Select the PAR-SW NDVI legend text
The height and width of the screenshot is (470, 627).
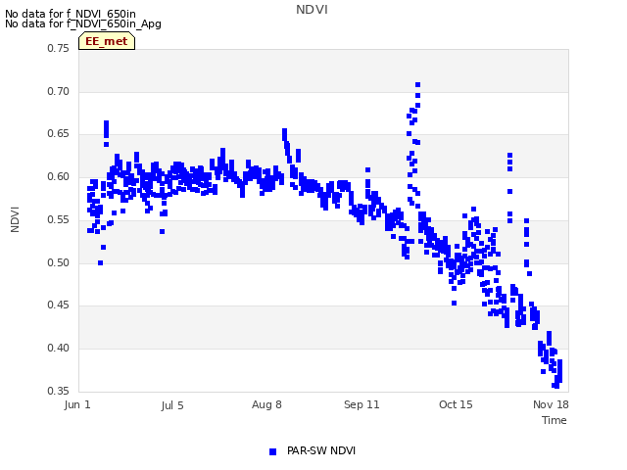point(321,450)
